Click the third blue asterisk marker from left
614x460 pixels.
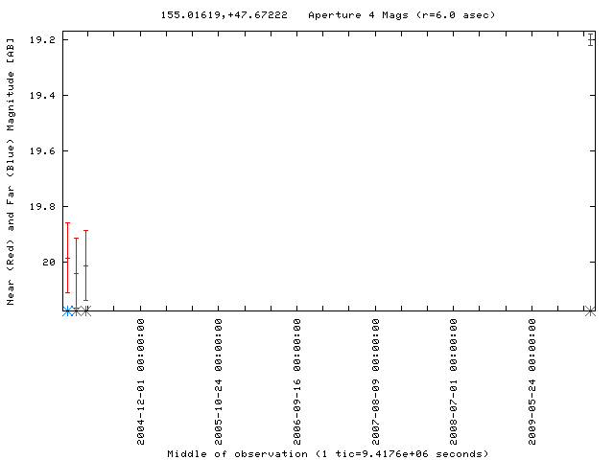(x=85, y=311)
